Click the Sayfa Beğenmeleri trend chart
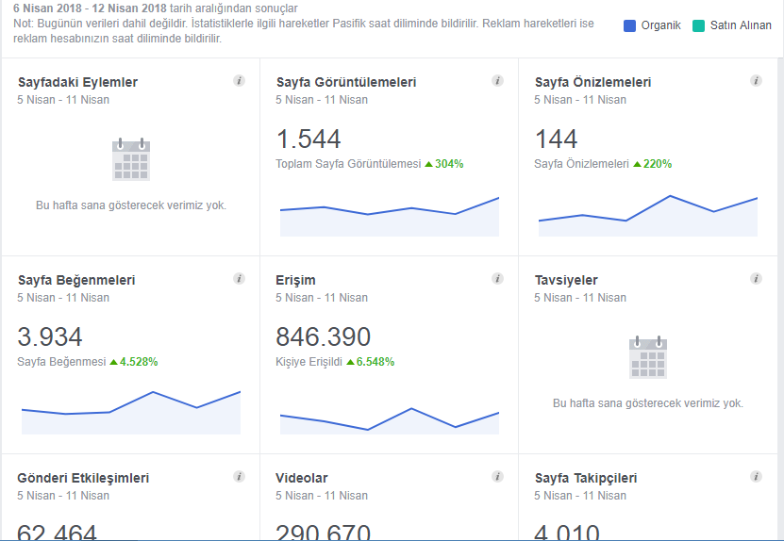 click(131, 413)
